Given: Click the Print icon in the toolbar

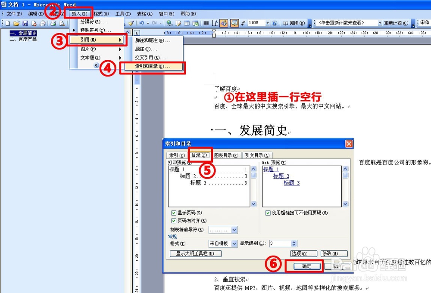Looking at the screenshot, I should pos(53,23).
